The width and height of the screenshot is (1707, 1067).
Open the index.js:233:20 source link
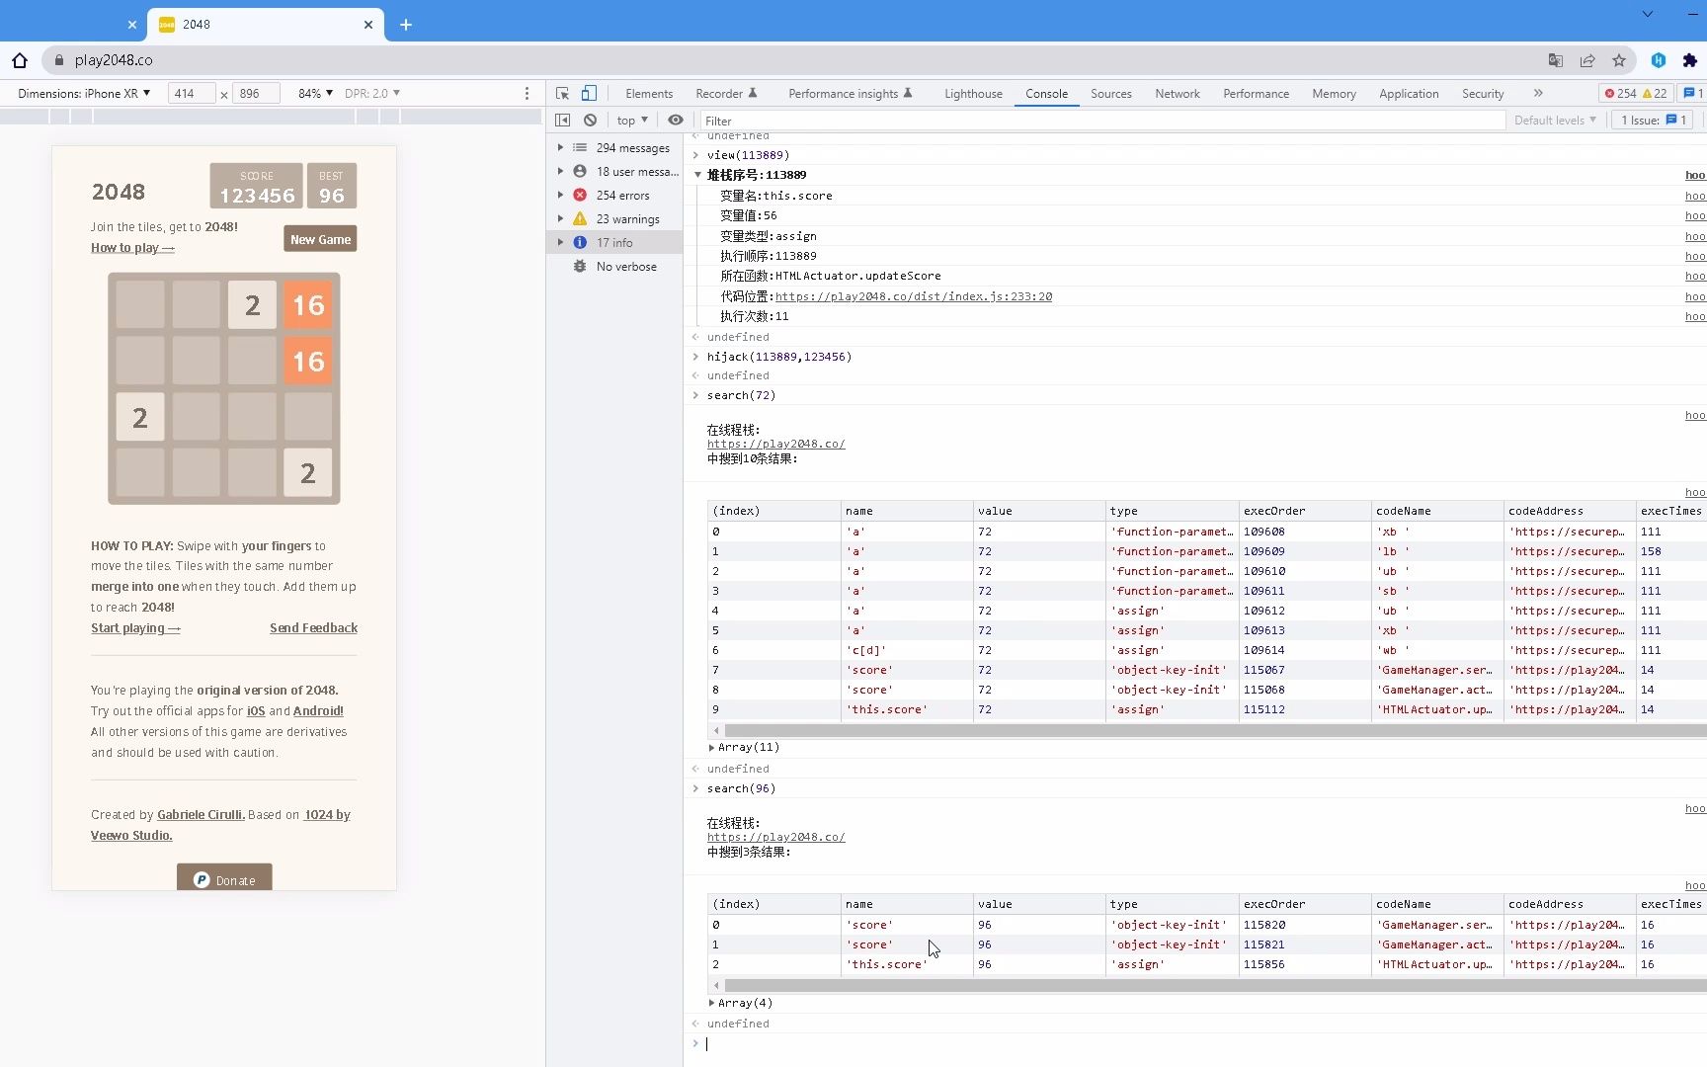(914, 296)
